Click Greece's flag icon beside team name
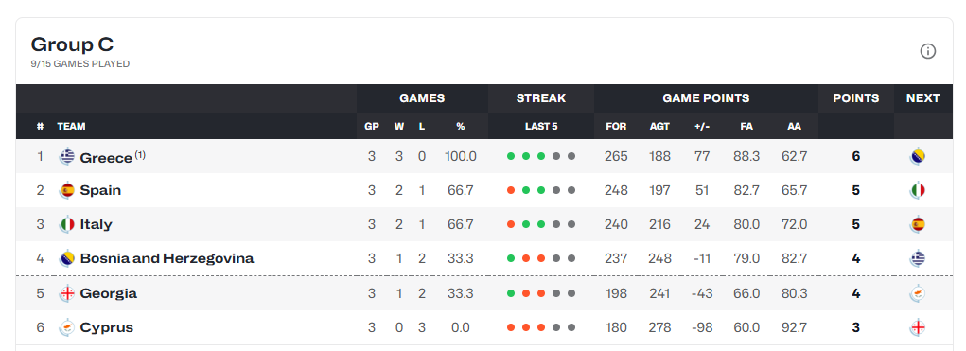The image size is (966, 351). pos(66,156)
